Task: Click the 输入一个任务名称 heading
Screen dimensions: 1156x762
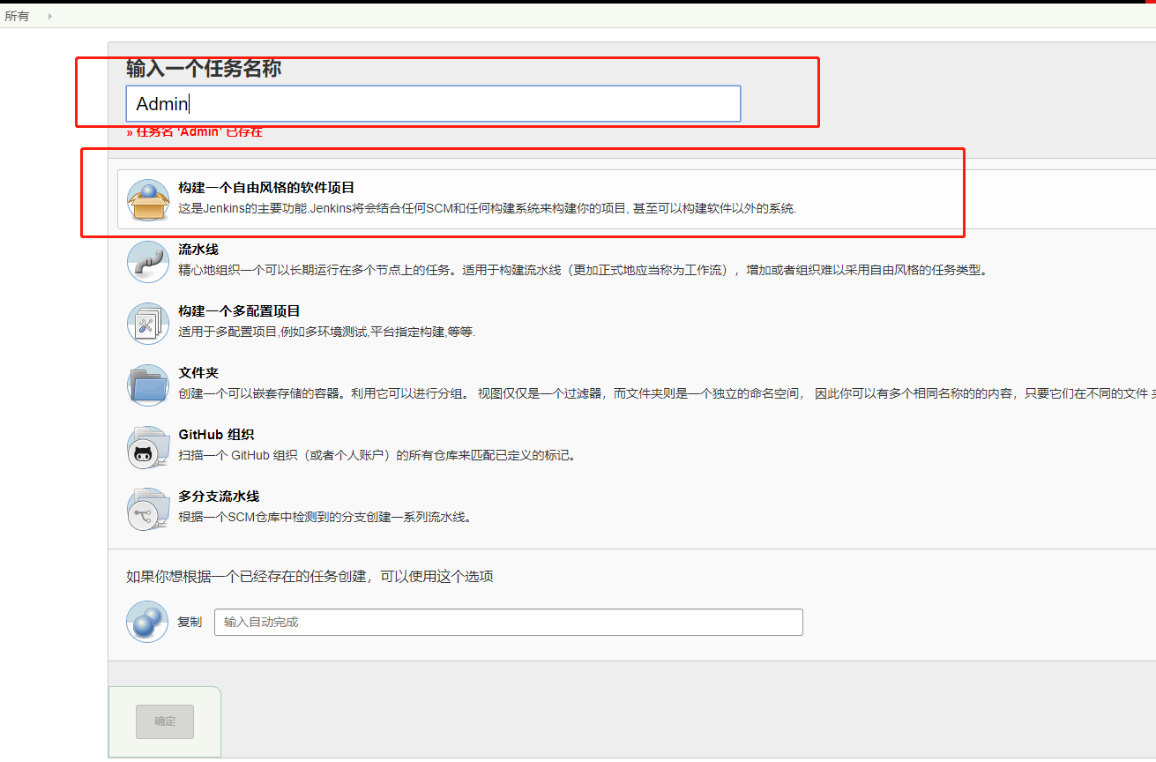Action: coord(204,68)
